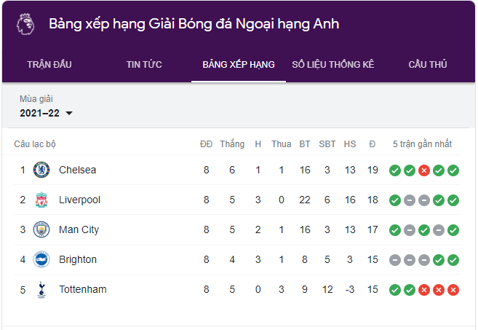Image resolution: width=478 pixels, height=330 pixels.
Task: Go to SỐ LIỆU THỐNG KÊ tab
Action: 333,65
